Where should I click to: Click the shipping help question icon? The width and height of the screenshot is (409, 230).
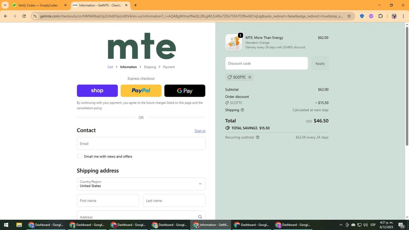242,110
